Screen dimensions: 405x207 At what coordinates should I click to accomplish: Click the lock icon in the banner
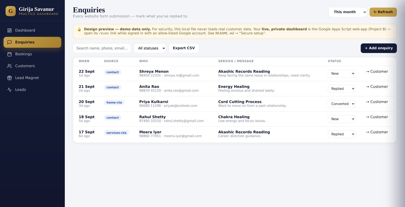coord(79,29)
